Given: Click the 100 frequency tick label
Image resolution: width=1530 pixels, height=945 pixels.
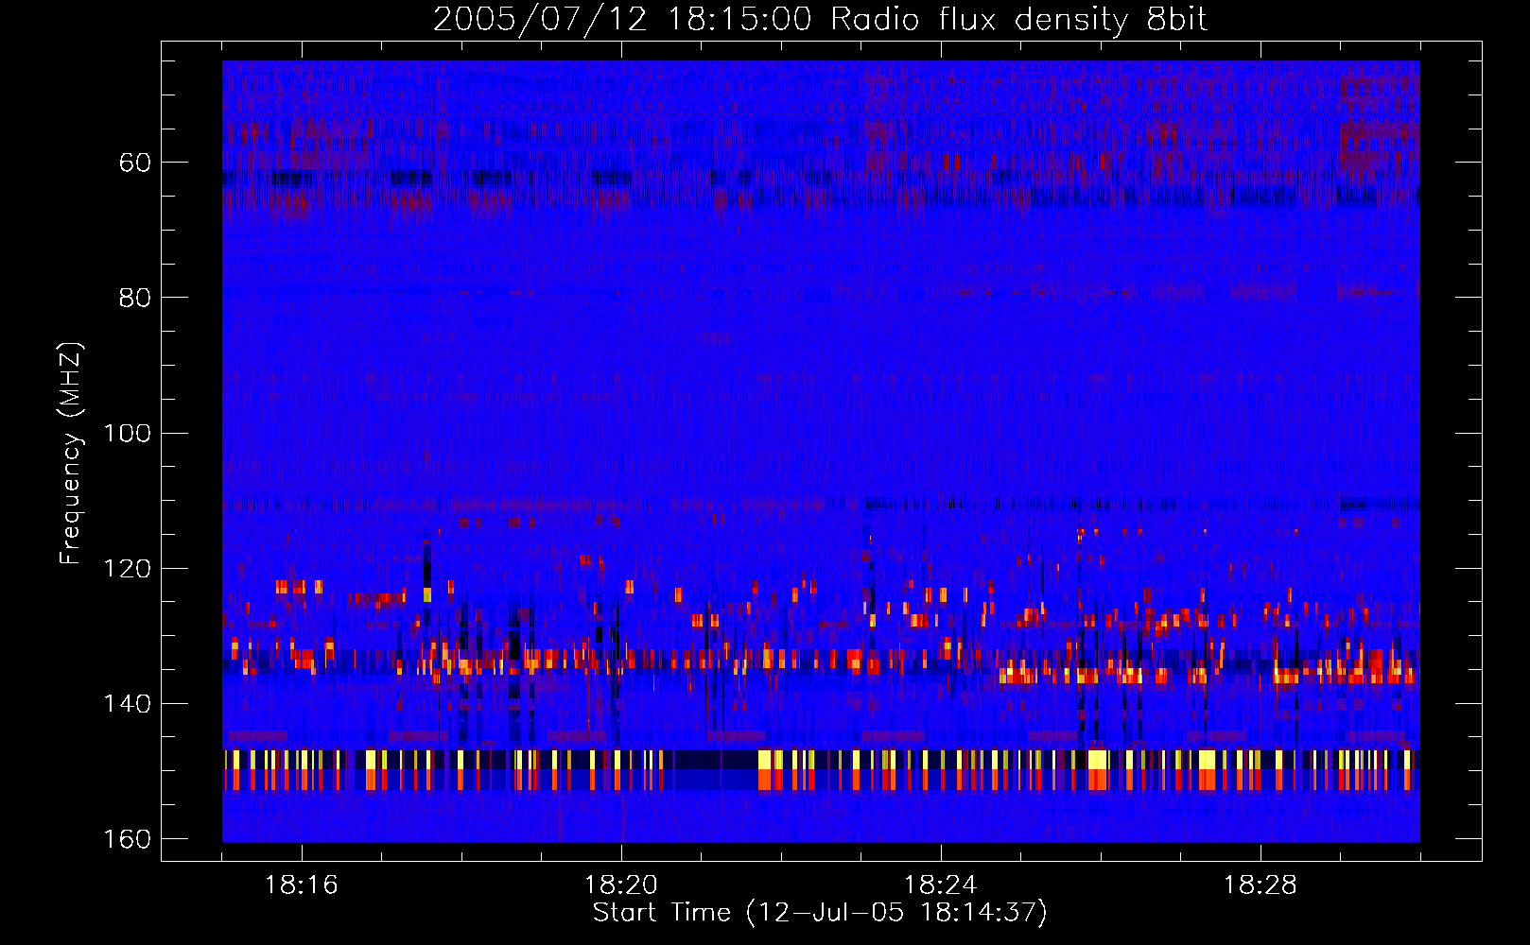Looking at the screenshot, I should point(127,433).
